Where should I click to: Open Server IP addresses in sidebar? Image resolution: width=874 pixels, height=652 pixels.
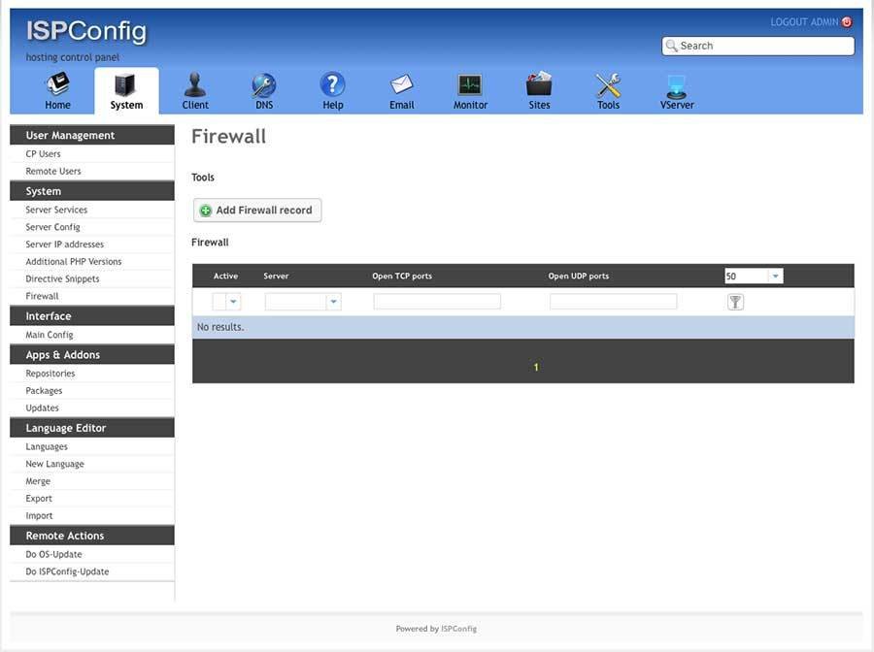65,244
